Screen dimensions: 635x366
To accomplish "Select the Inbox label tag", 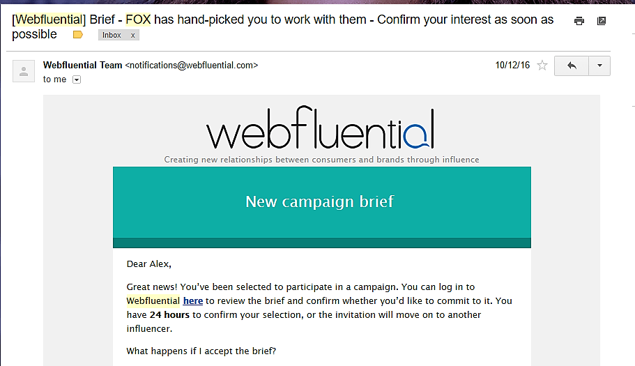I will (x=112, y=36).
